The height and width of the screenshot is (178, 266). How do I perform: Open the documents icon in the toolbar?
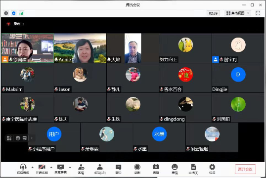tap(193, 167)
